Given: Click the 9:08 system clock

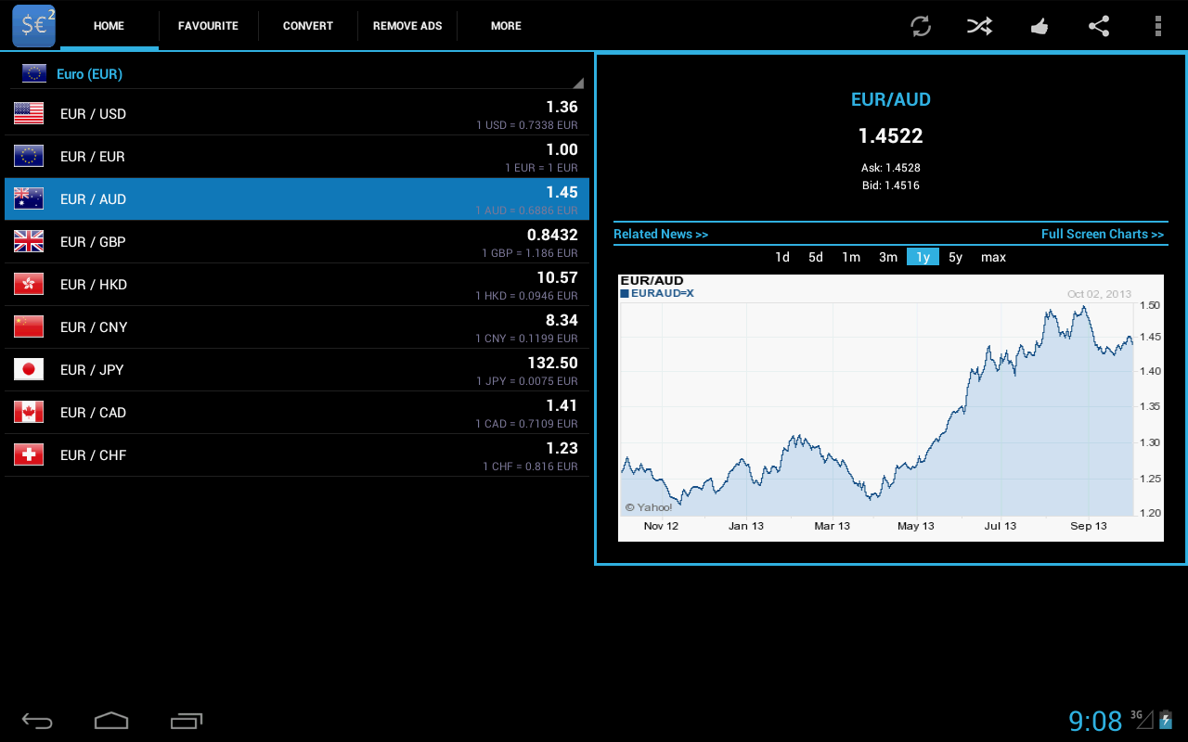Looking at the screenshot, I should click(1095, 721).
